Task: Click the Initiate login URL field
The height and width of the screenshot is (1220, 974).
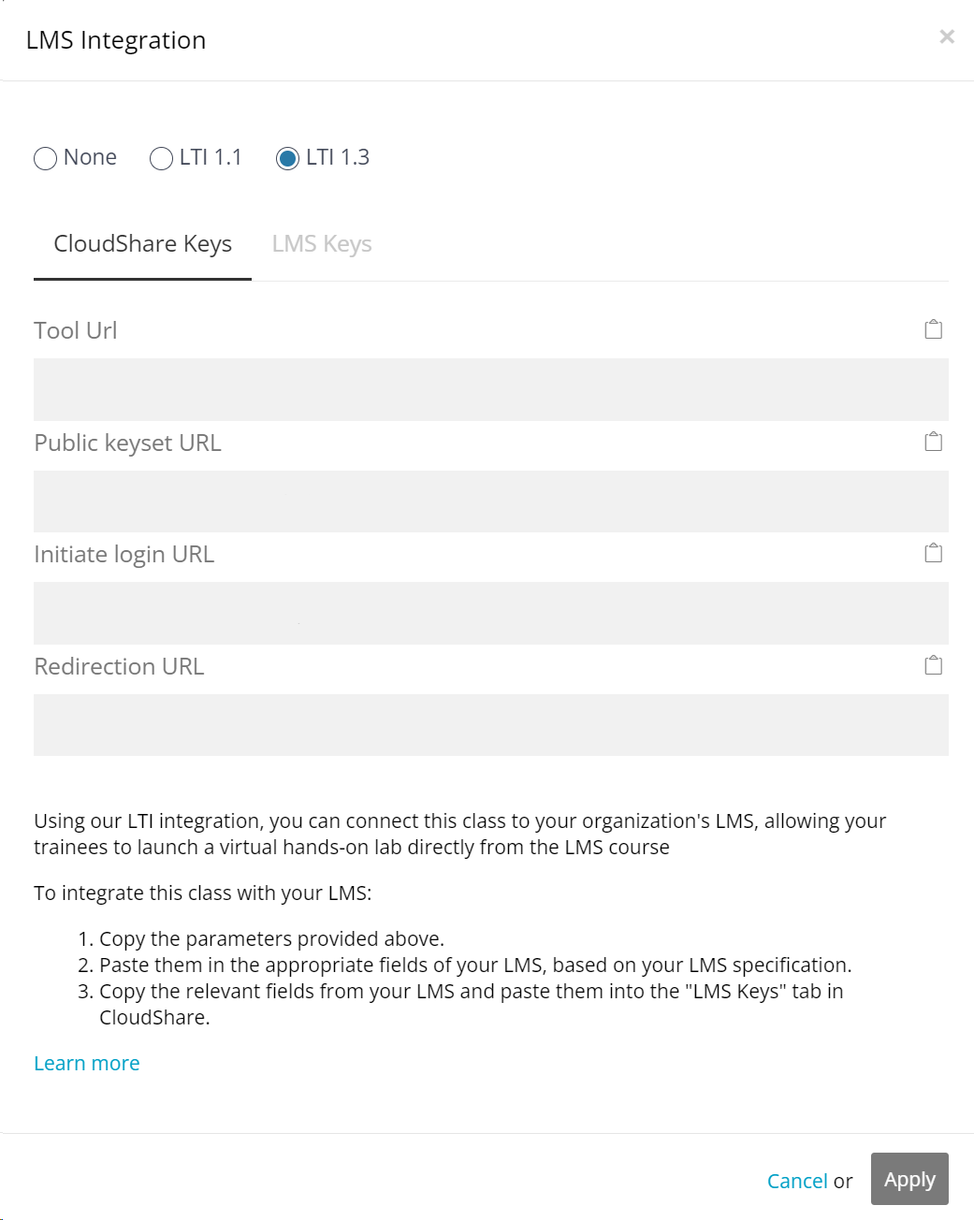Action: [x=491, y=613]
